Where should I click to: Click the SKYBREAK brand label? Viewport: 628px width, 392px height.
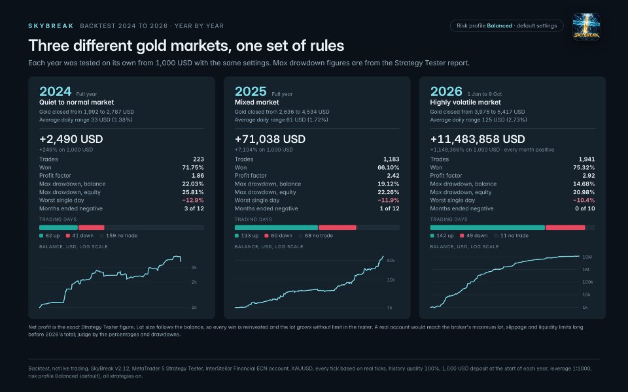[x=51, y=26]
